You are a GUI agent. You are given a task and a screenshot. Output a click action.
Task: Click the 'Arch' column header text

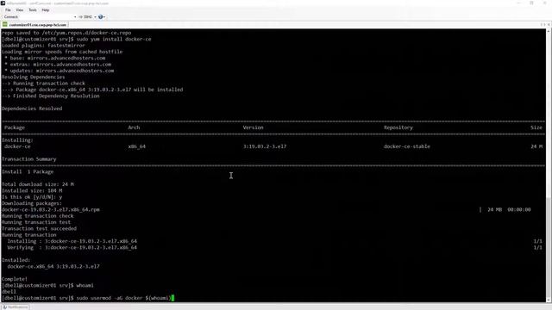(134, 127)
